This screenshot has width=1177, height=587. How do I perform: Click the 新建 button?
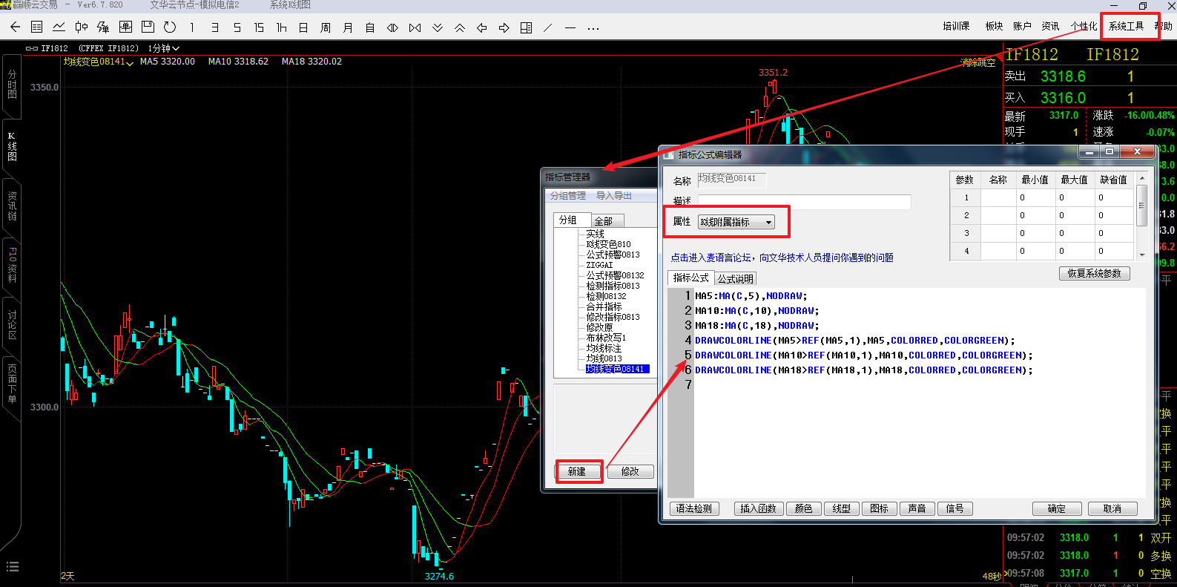[x=577, y=471]
